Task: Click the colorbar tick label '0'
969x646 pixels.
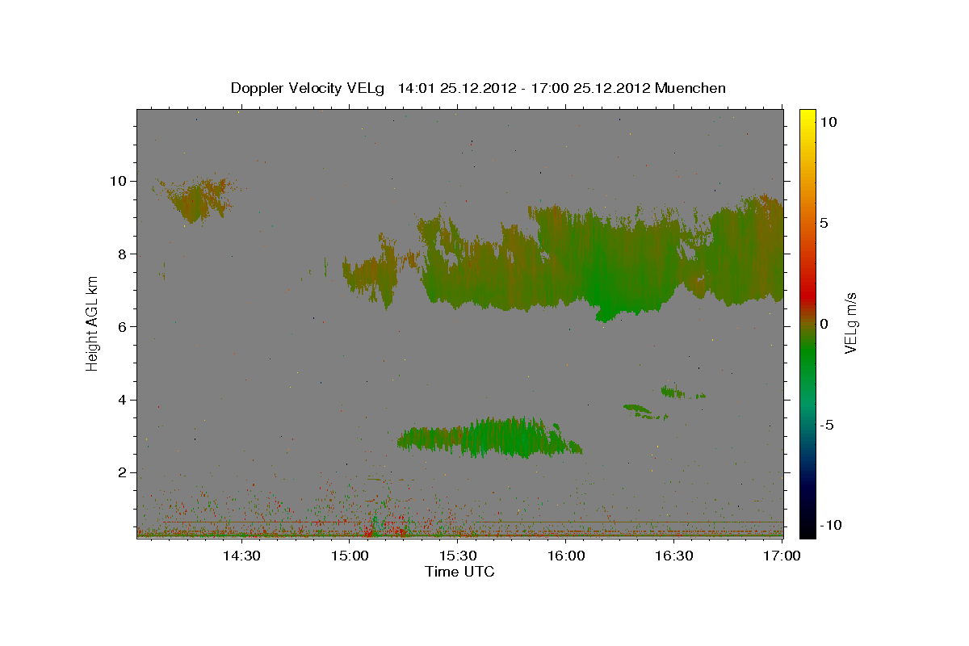Action: click(x=824, y=324)
